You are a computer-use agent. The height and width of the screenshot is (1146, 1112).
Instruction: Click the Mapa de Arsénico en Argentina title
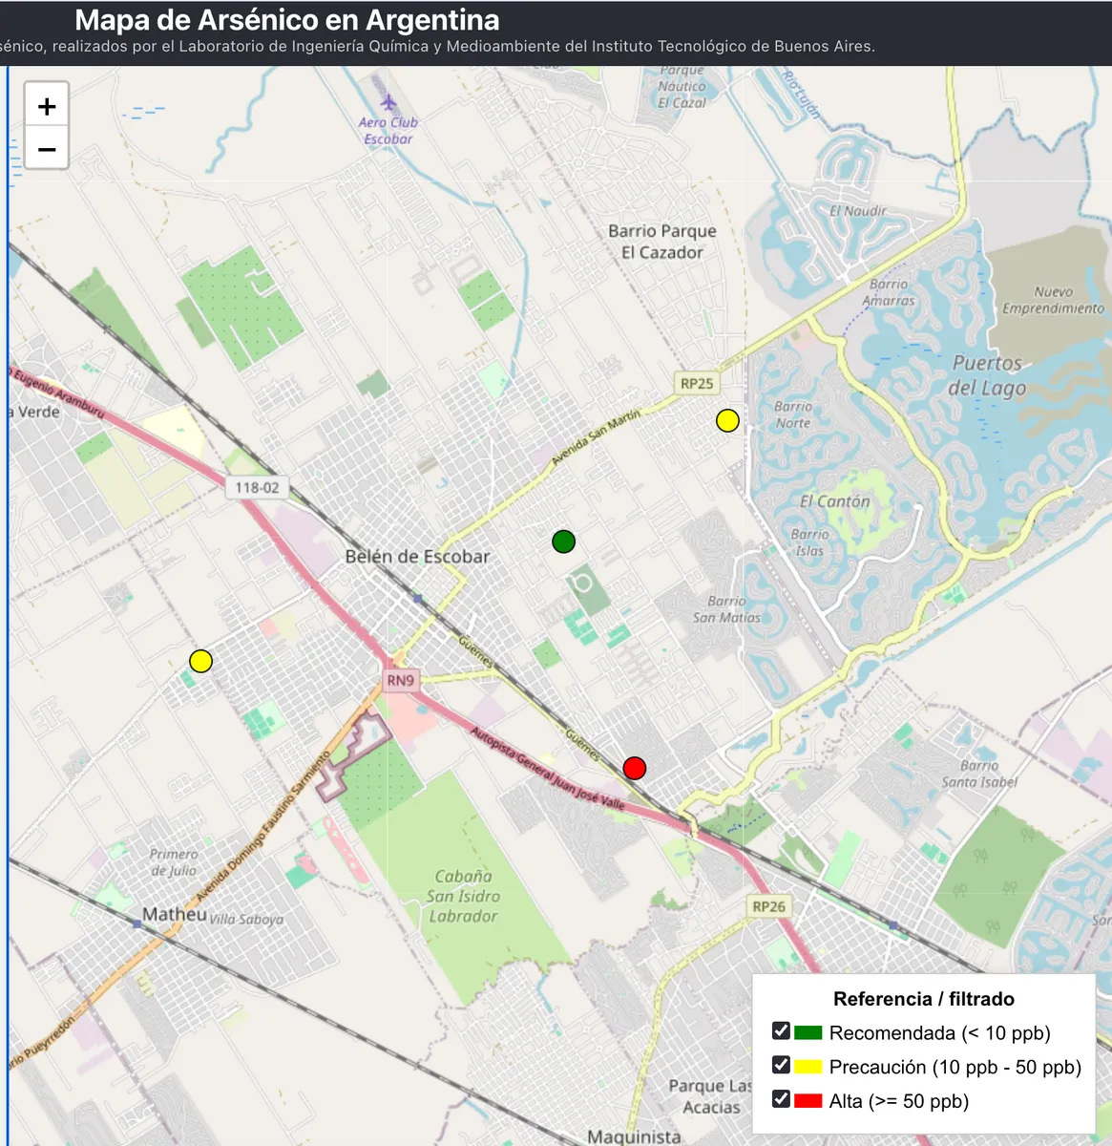coord(286,20)
